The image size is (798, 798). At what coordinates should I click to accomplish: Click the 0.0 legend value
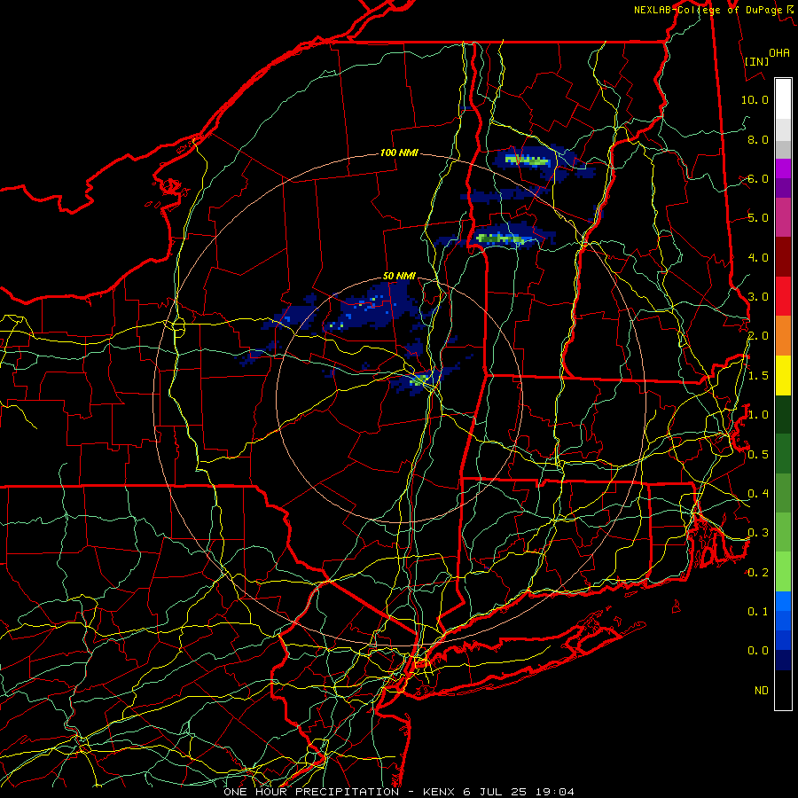758,651
